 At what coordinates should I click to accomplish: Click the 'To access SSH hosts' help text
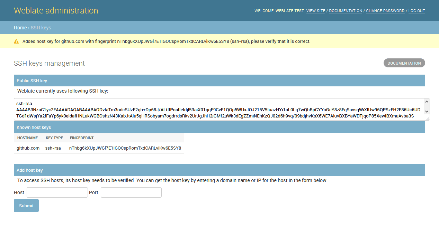click(x=172, y=180)
